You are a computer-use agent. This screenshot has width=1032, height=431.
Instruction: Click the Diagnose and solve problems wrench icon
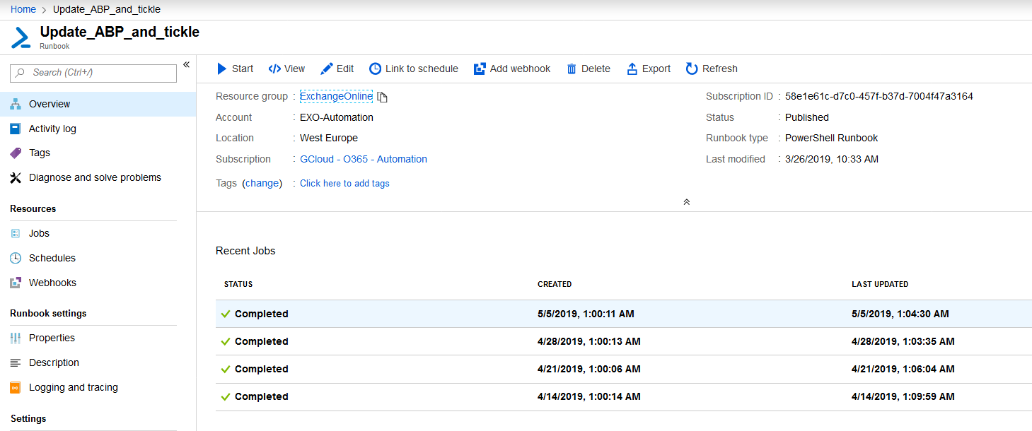[x=16, y=177]
